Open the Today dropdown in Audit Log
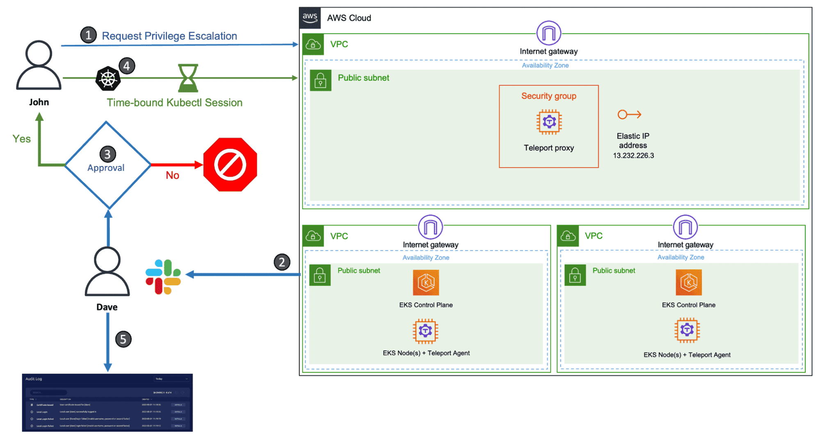The width and height of the screenshot is (820, 439). tap(171, 379)
